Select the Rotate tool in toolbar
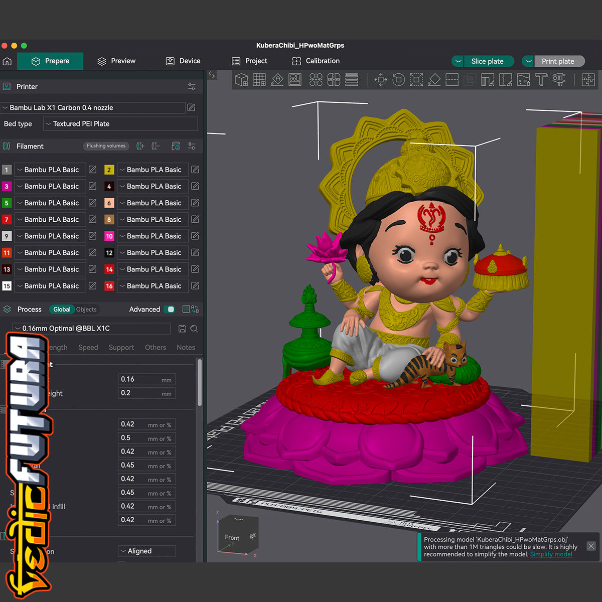 tap(398, 80)
